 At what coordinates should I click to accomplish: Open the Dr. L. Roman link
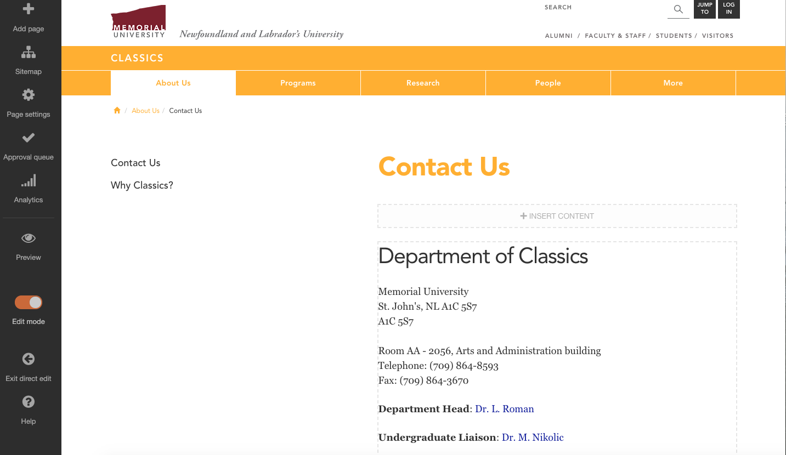click(505, 409)
